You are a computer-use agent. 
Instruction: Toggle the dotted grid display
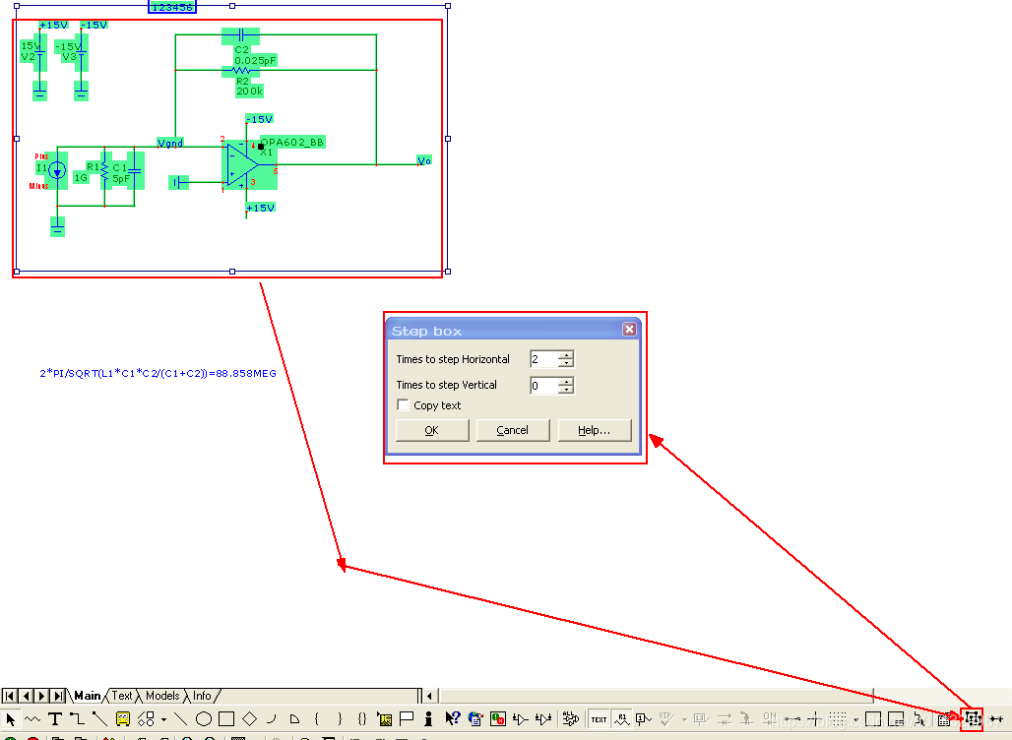(838, 718)
